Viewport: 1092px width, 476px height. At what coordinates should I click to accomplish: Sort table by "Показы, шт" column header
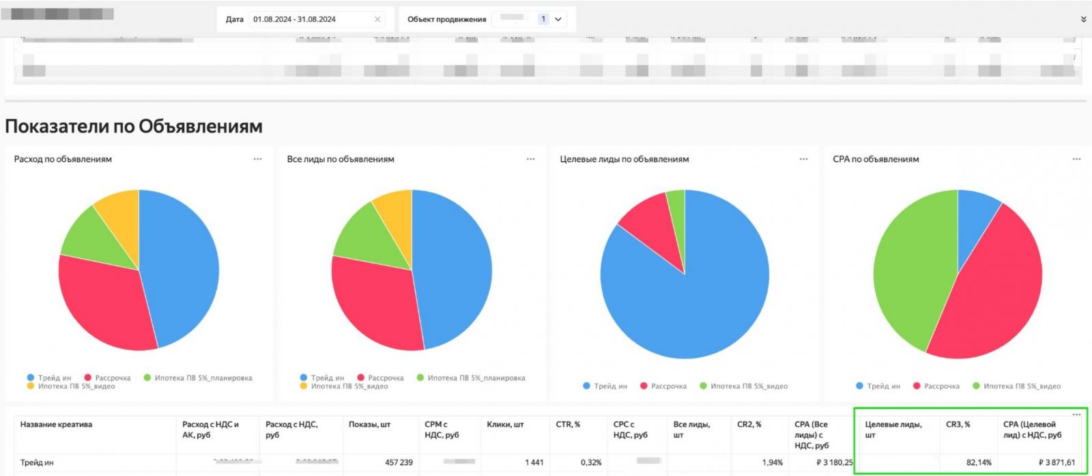point(369,424)
